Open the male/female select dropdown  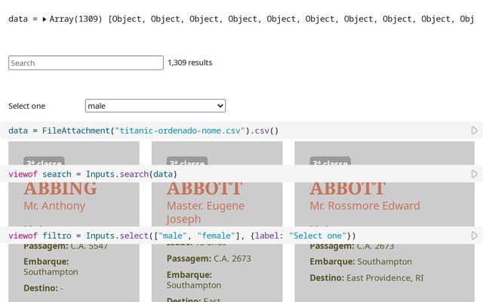[155, 106]
